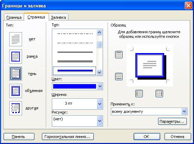Choose the 'объемная' 3-D border icon
The height and width of the screenshot is (144, 194).
click(x=16, y=91)
